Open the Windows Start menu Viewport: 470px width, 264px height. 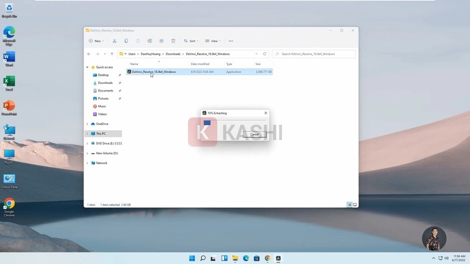coord(192,258)
